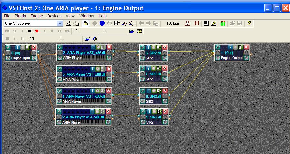Open the Devices menu
This screenshot has width=290, height=154.
pos(54,16)
